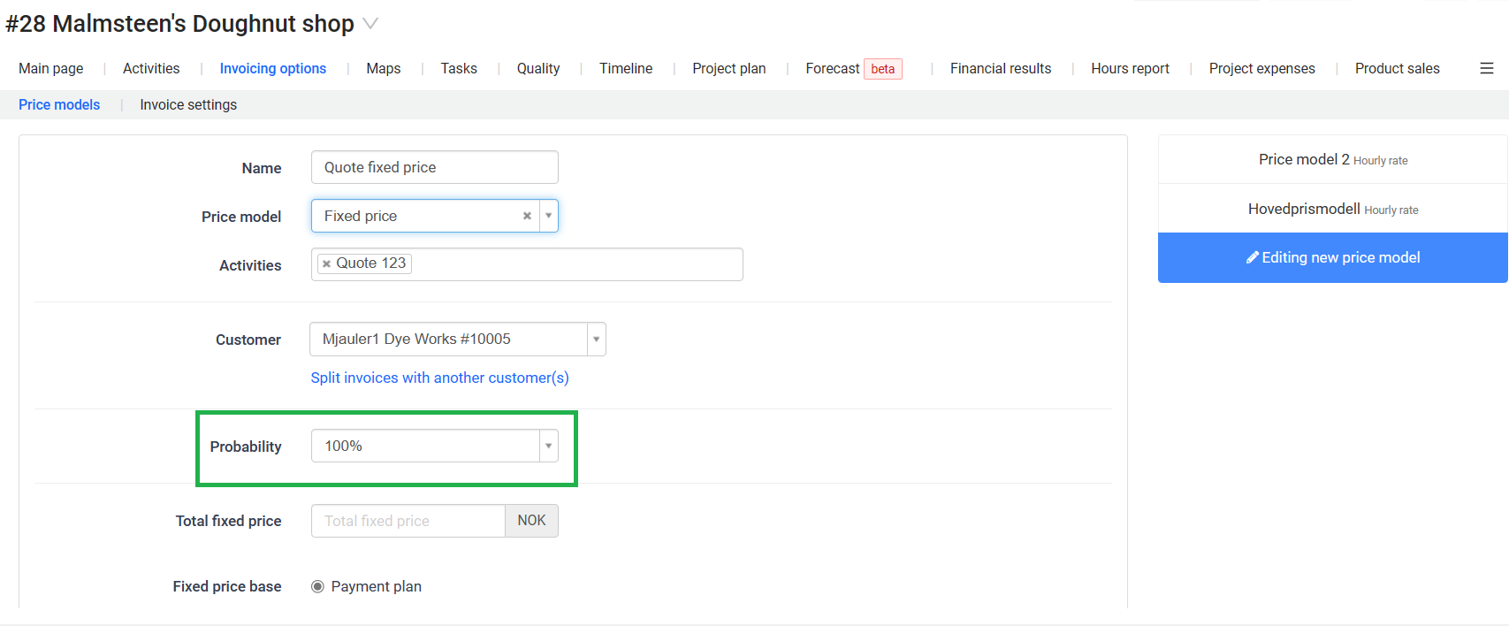Click the Quote 123 activity tag text

coord(371,263)
